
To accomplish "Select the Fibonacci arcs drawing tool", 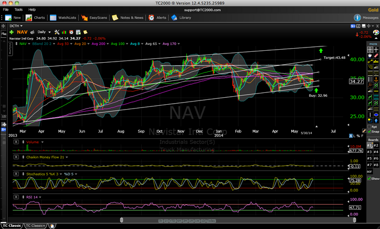I will pos(370,67).
